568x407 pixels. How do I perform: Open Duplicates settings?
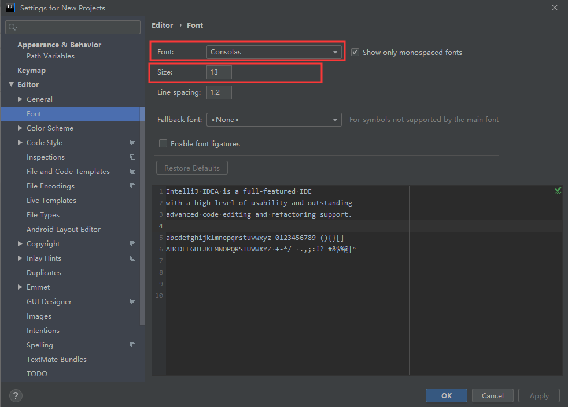pos(44,273)
